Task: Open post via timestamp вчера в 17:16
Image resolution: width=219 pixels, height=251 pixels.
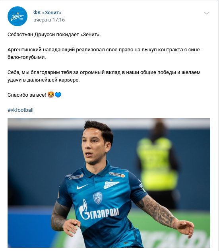Action: [x=49, y=20]
